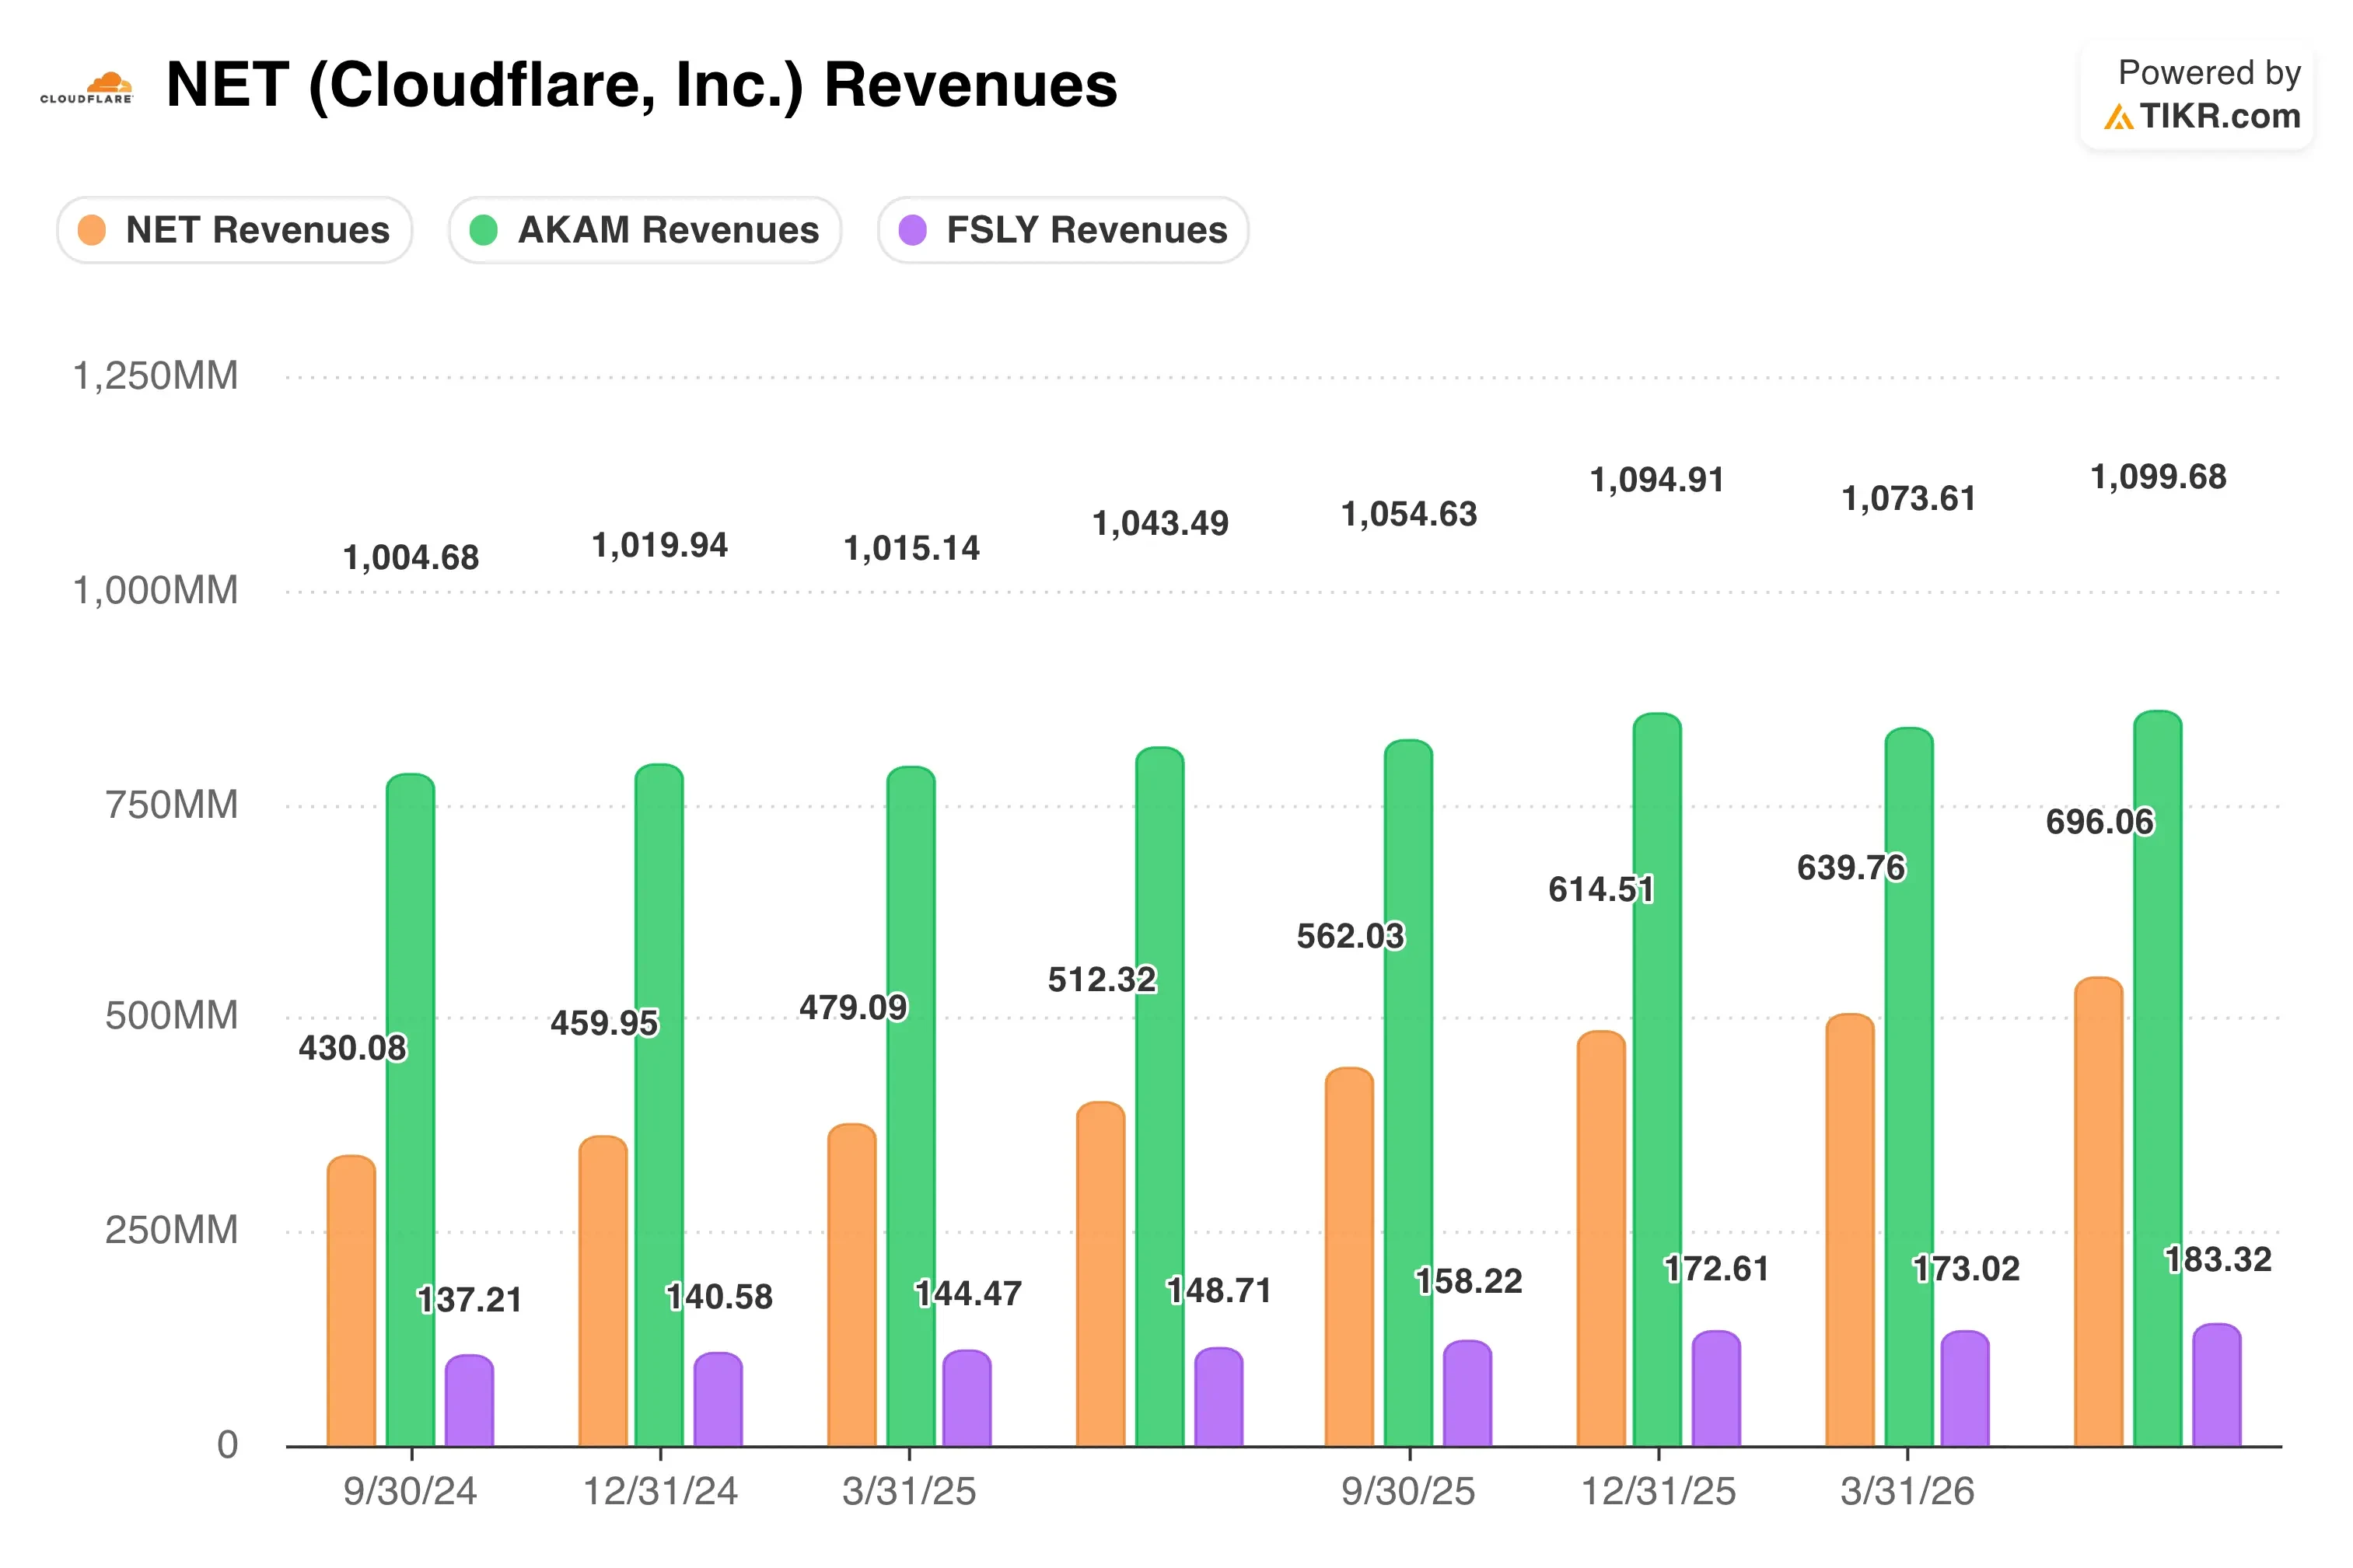Click the 1,019.94 data label
Screen dimensions: 2353x1568
point(660,546)
